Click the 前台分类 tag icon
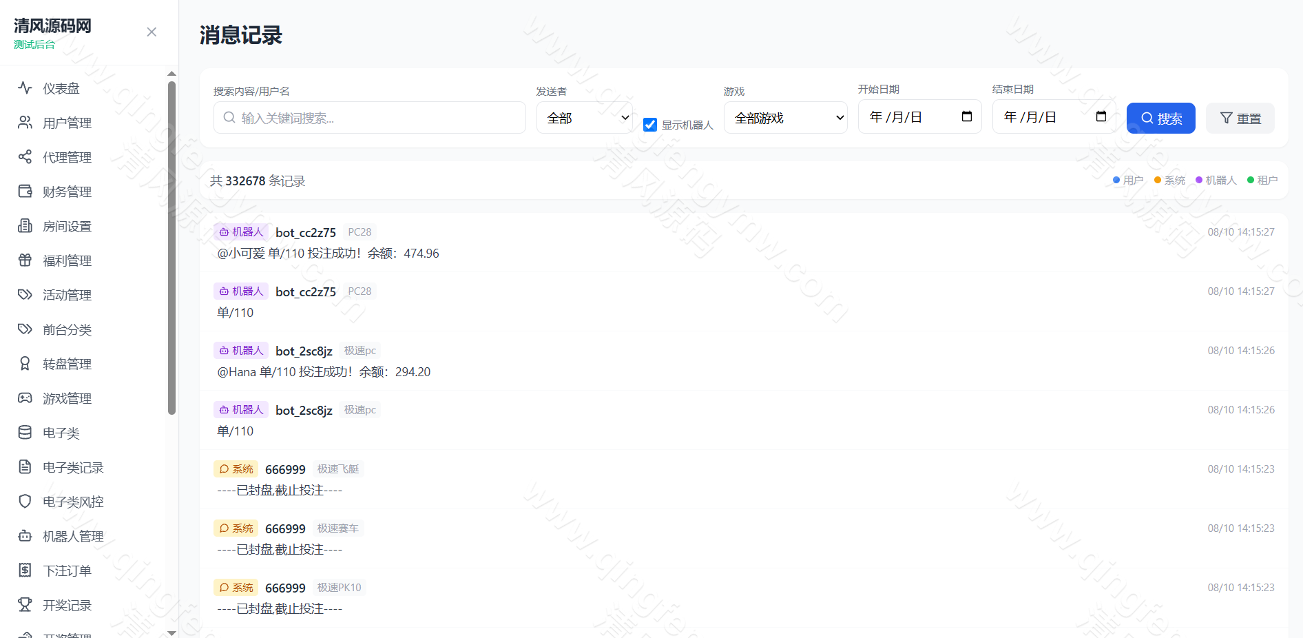The height and width of the screenshot is (638, 1303). tap(25, 329)
